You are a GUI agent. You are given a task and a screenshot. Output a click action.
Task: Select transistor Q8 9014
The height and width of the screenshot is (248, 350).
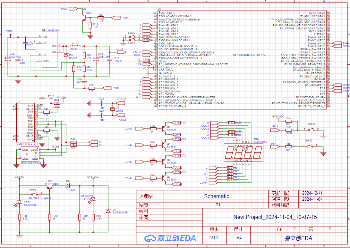coord(84,18)
